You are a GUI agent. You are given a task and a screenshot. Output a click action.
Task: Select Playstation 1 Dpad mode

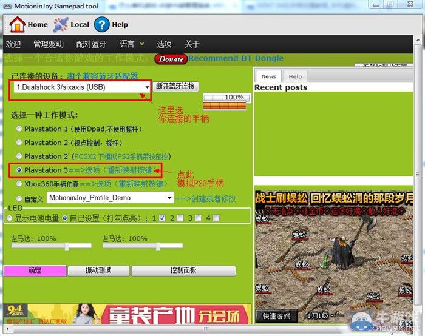point(19,129)
